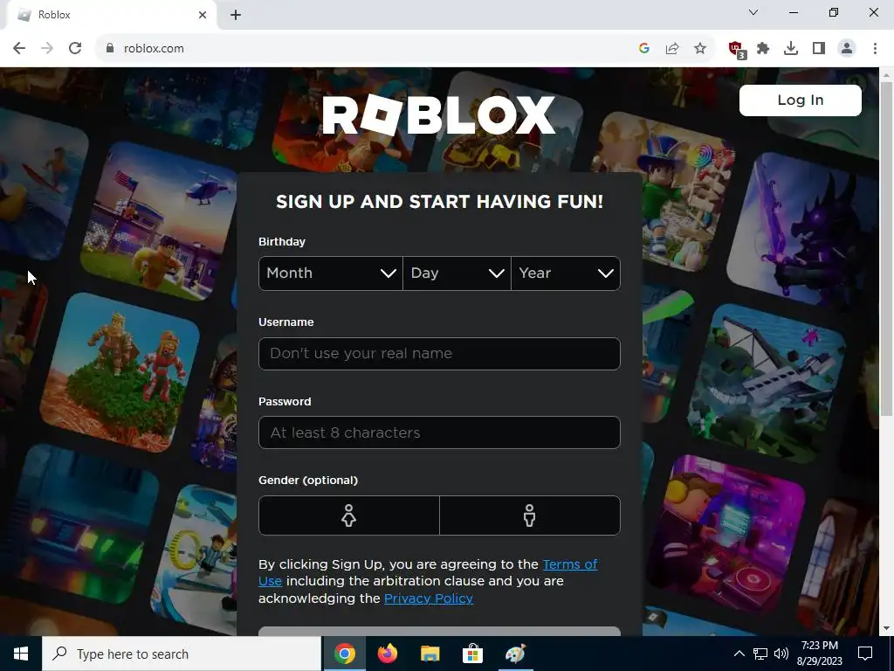Open the Chrome downloads icon
Viewport: 894px width, 671px height.
(791, 49)
